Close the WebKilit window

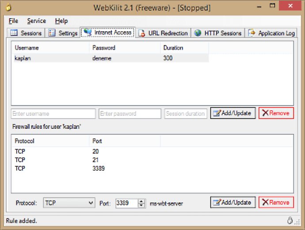coord(290,6)
